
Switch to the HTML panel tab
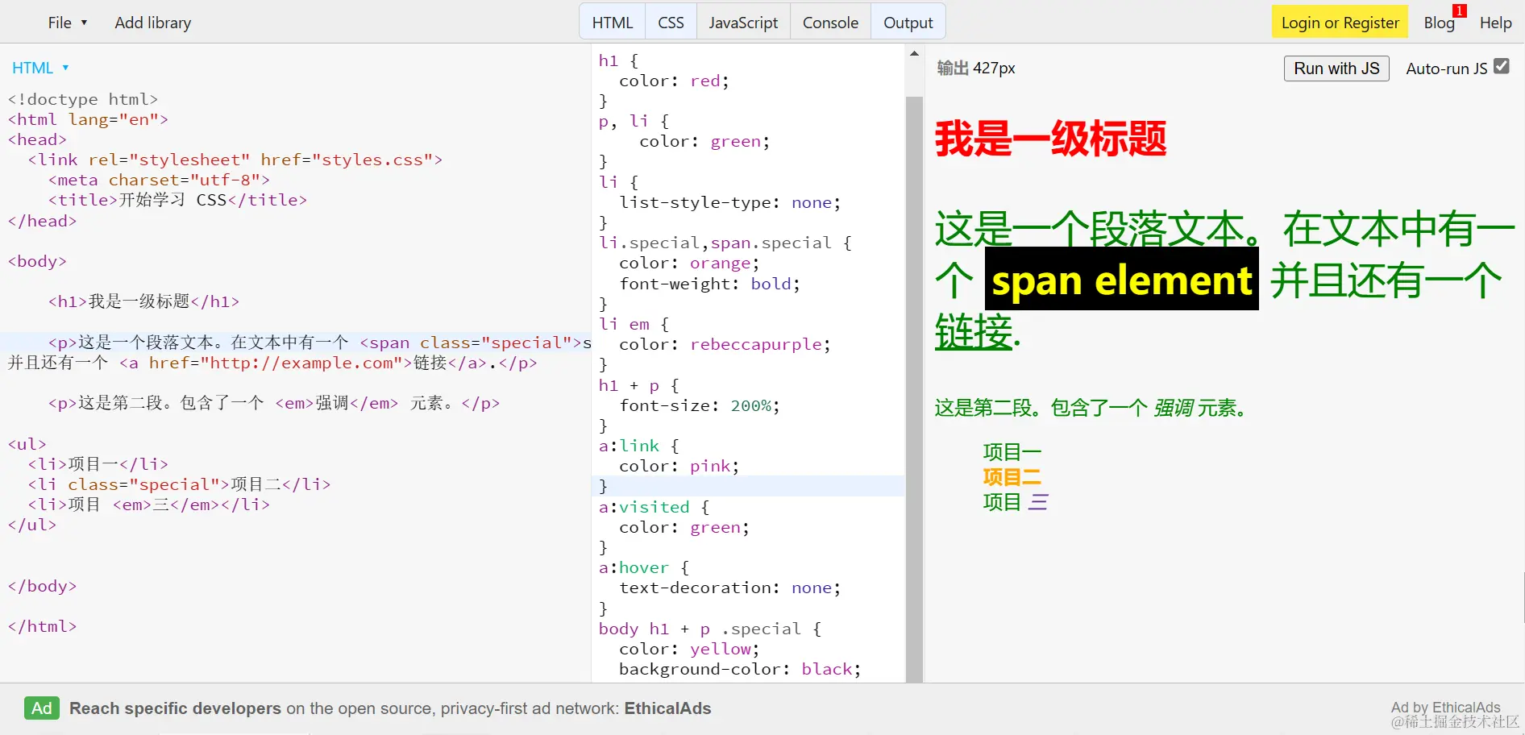click(613, 23)
